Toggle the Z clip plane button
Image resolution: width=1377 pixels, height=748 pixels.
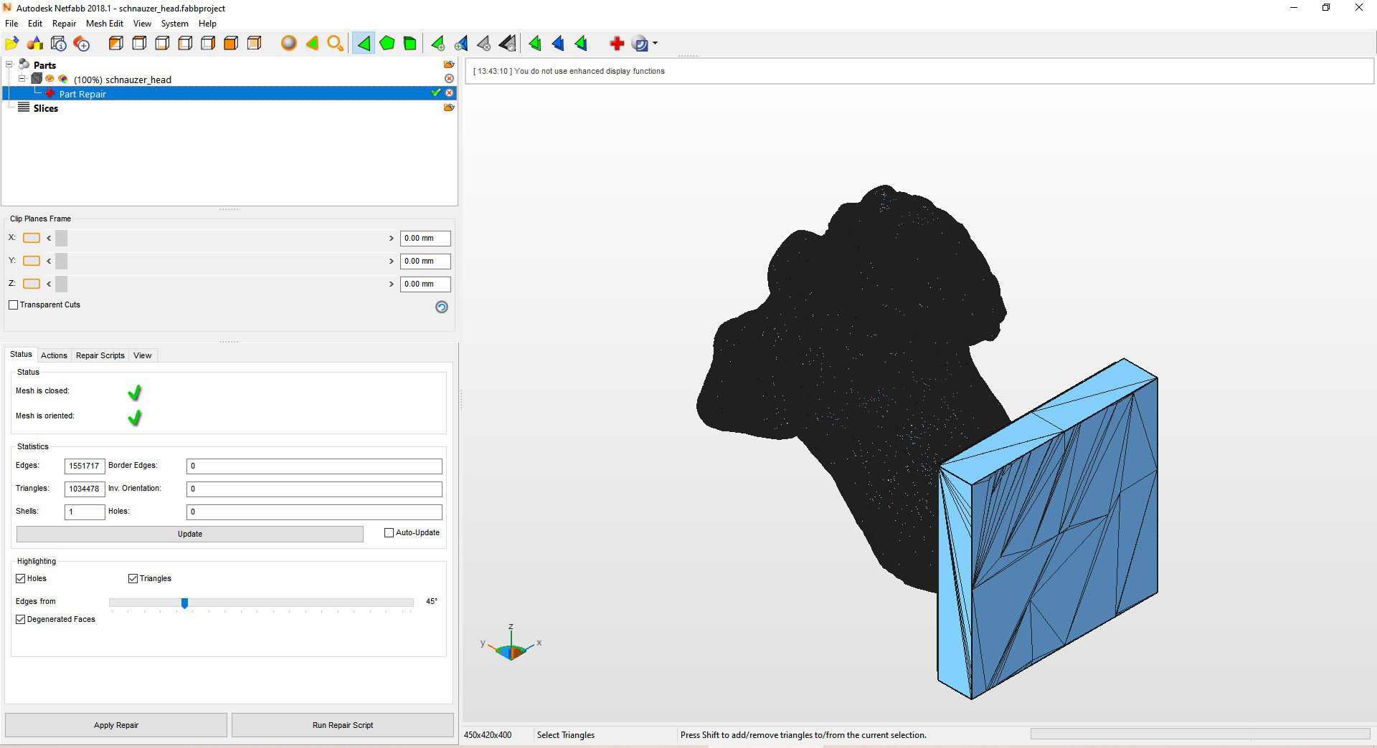tap(32, 284)
